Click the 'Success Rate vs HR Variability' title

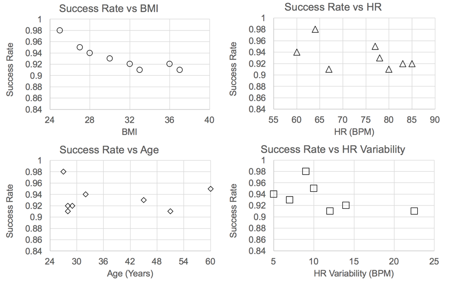coord(333,149)
